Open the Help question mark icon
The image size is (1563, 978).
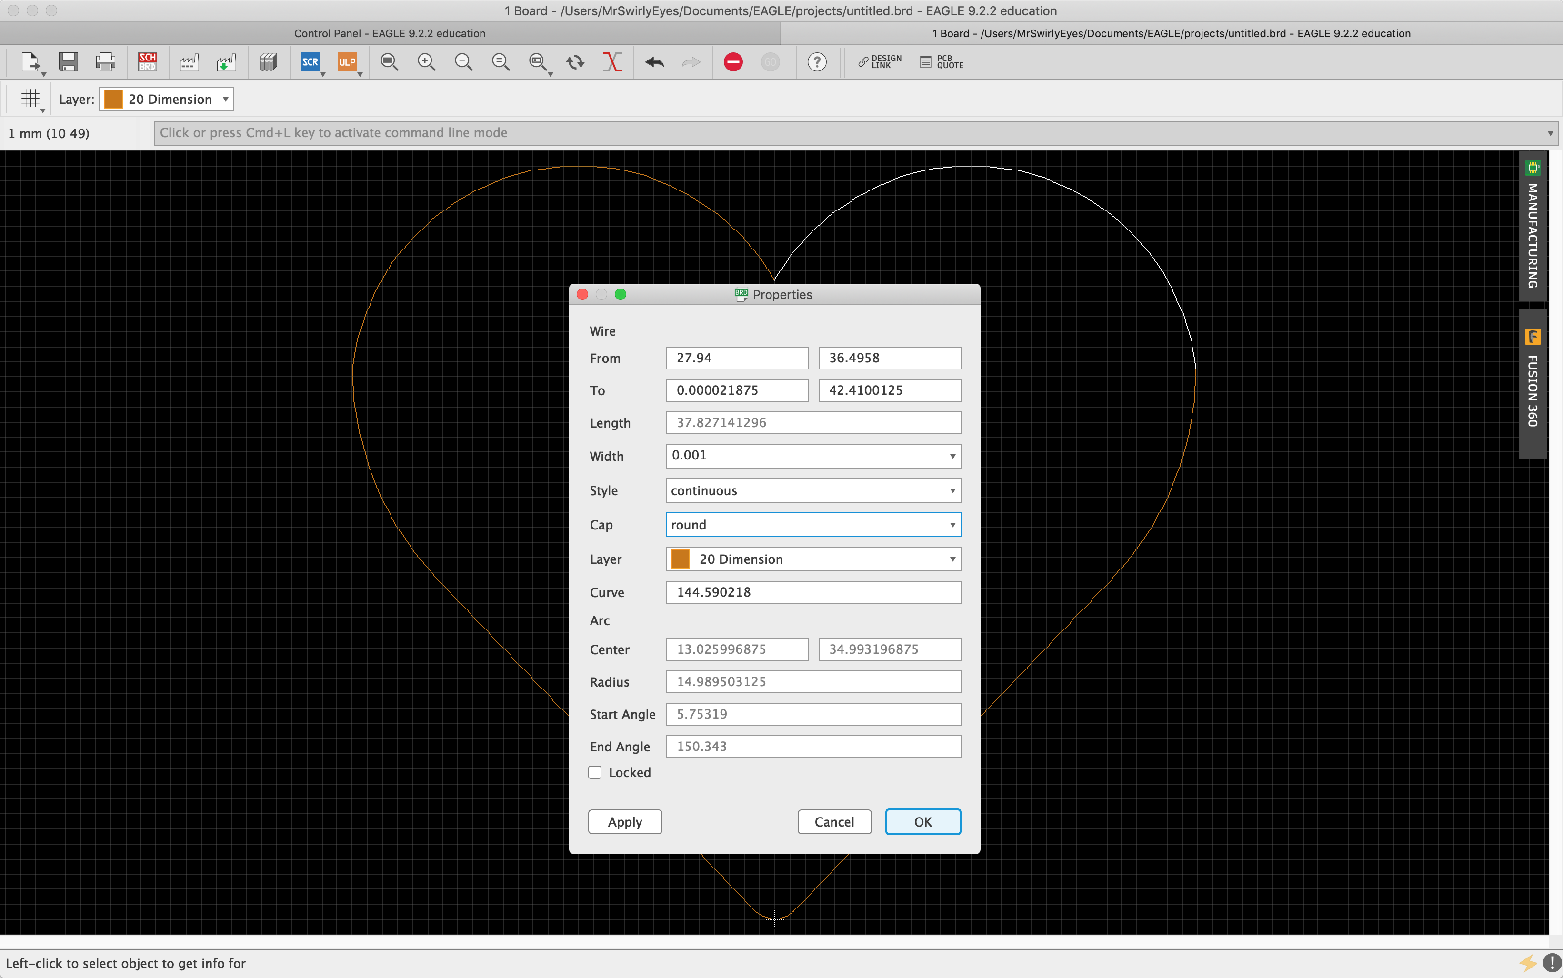pos(816,62)
